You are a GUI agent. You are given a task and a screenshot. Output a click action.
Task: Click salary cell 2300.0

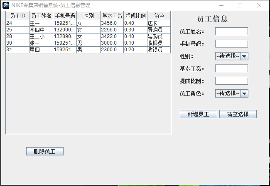tap(112, 50)
